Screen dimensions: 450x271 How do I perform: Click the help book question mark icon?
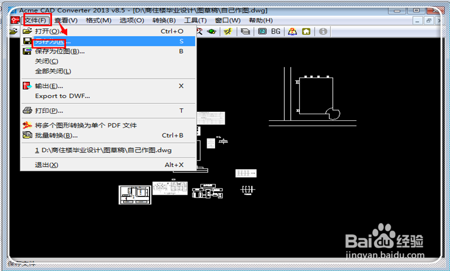pos(292,31)
